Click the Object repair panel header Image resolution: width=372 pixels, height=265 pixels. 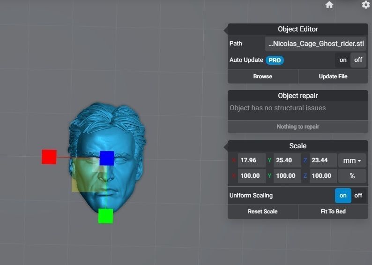298,96
